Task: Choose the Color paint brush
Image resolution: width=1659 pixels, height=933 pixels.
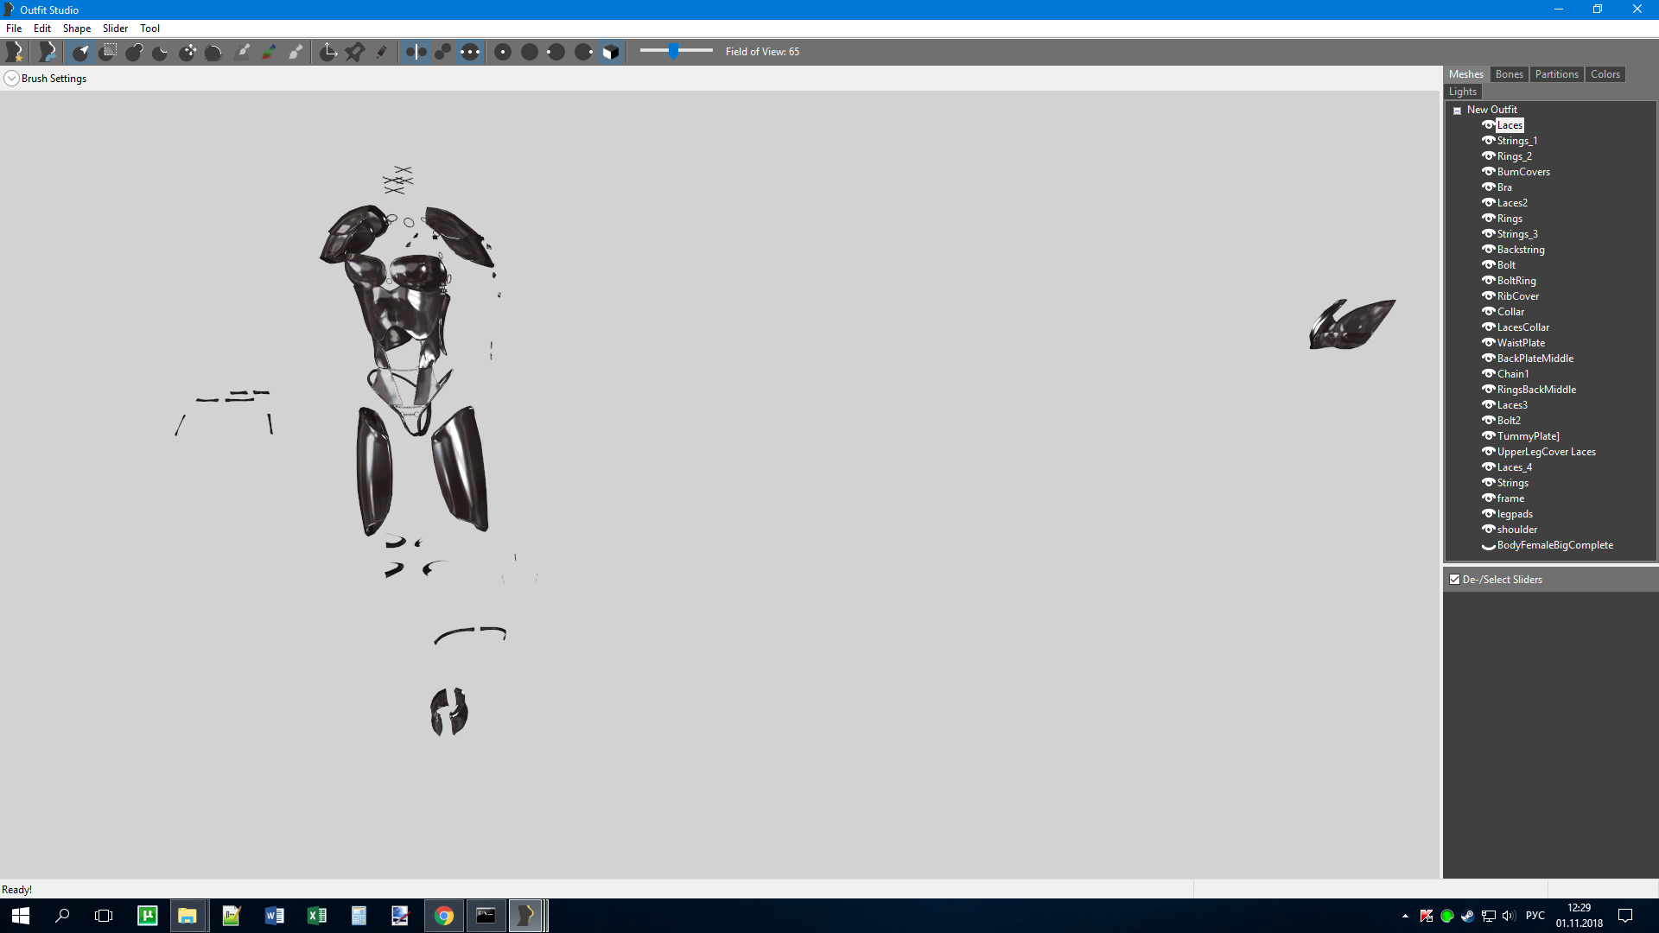Action: tap(269, 52)
